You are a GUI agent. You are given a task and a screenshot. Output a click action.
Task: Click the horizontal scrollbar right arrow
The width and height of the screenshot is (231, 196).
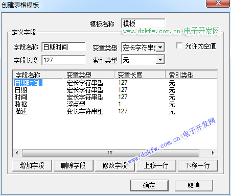[x=213, y=153]
